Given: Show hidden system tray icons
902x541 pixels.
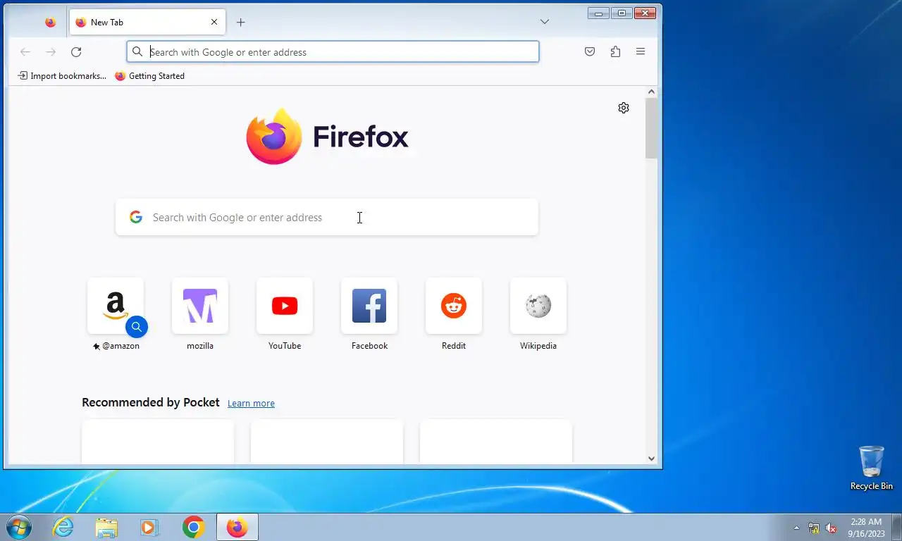Looking at the screenshot, I should click(x=797, y=528).
